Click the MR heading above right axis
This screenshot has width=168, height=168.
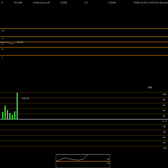(x=150, y=87)
